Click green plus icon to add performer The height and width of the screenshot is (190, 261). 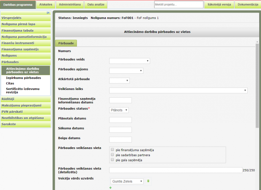[110, 188]
